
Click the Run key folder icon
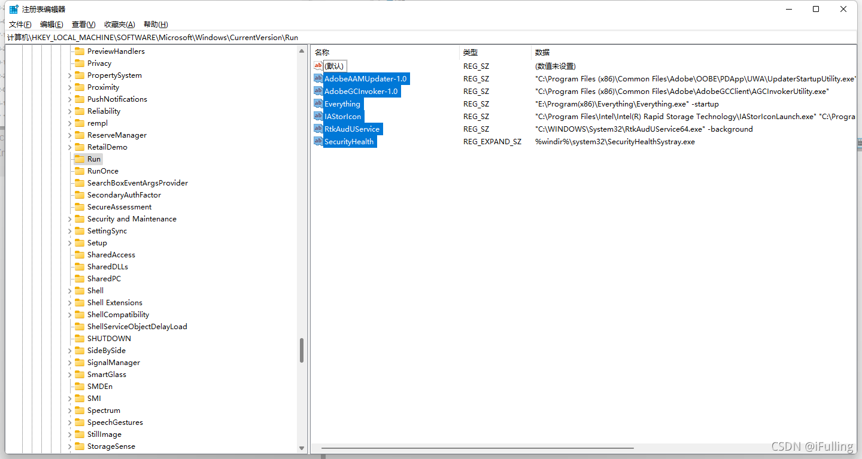(x=79, y=159)
